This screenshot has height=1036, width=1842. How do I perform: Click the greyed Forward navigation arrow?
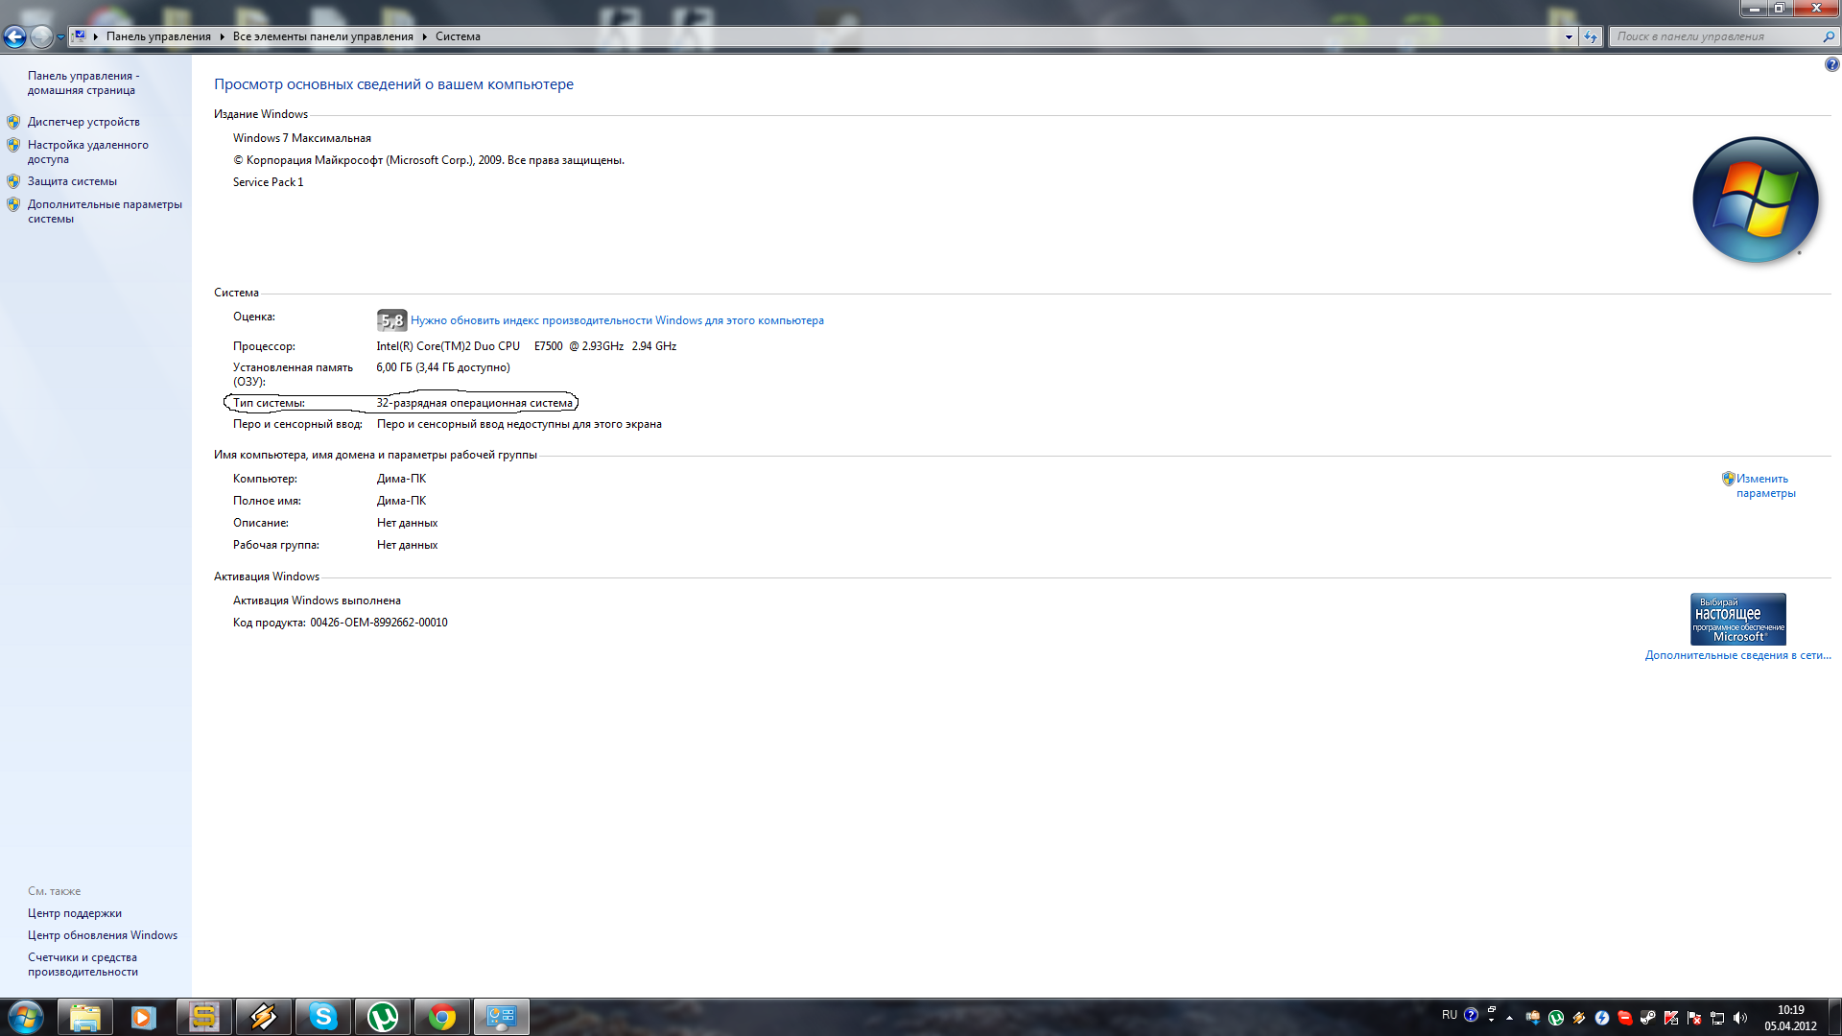pos(41,36)
